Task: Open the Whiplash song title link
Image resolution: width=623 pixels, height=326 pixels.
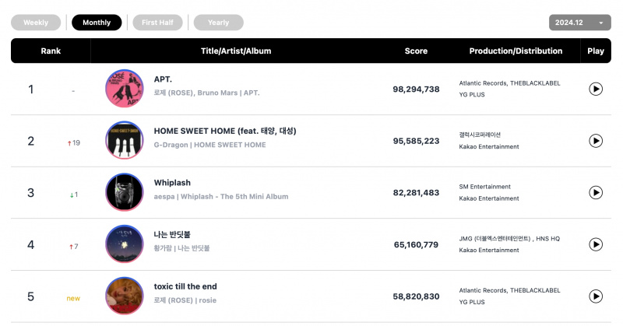Action: click(x=172, y=183)
